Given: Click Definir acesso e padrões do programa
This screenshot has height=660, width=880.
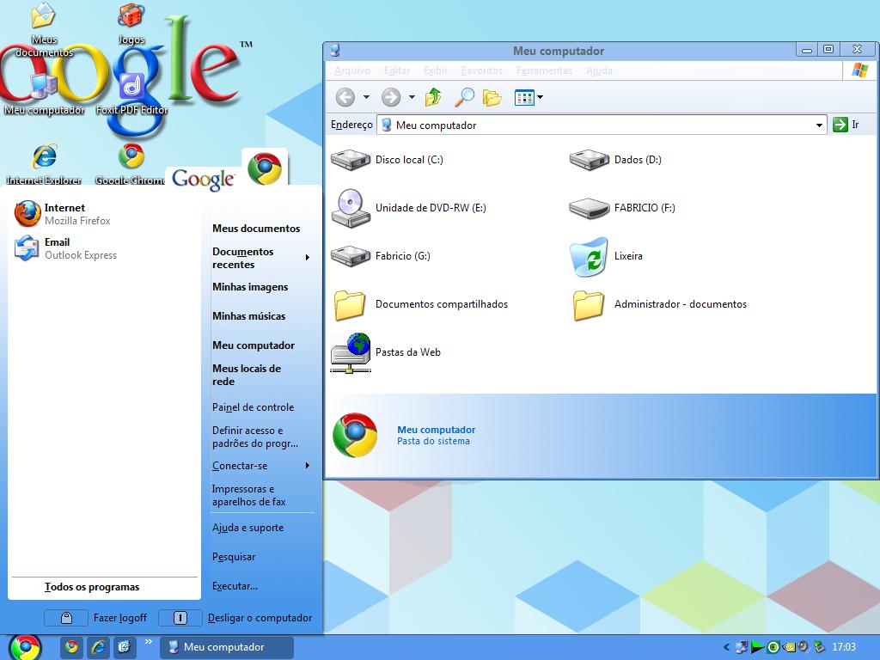Looking at the screenshot, I should point(254,437).
